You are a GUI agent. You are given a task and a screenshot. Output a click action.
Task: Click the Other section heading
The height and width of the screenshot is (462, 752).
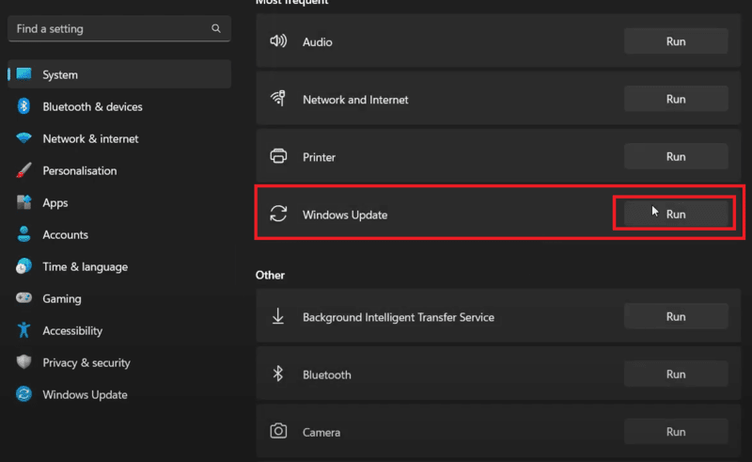click(270, 275)
